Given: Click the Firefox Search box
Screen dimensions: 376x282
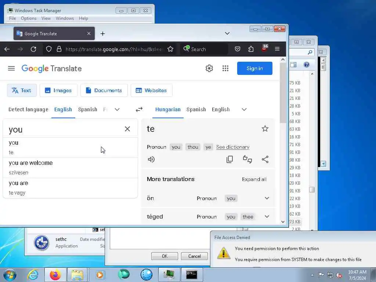Looking at the screenshot, I should tap(204, 49).
